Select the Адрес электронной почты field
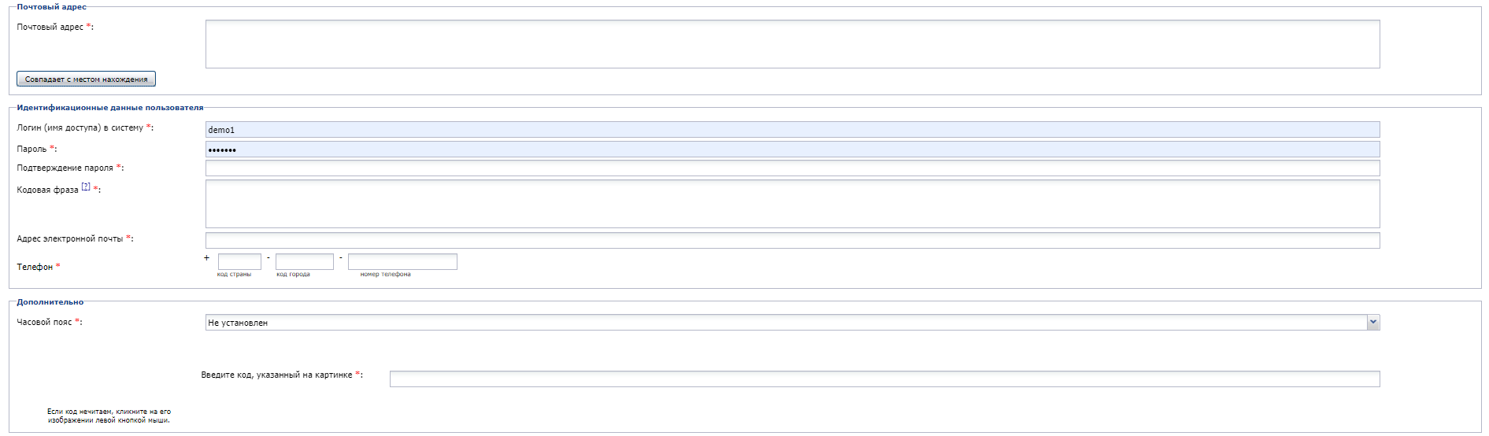Image resolution: width=1489 pixels, height=436 pixels. 792,241
